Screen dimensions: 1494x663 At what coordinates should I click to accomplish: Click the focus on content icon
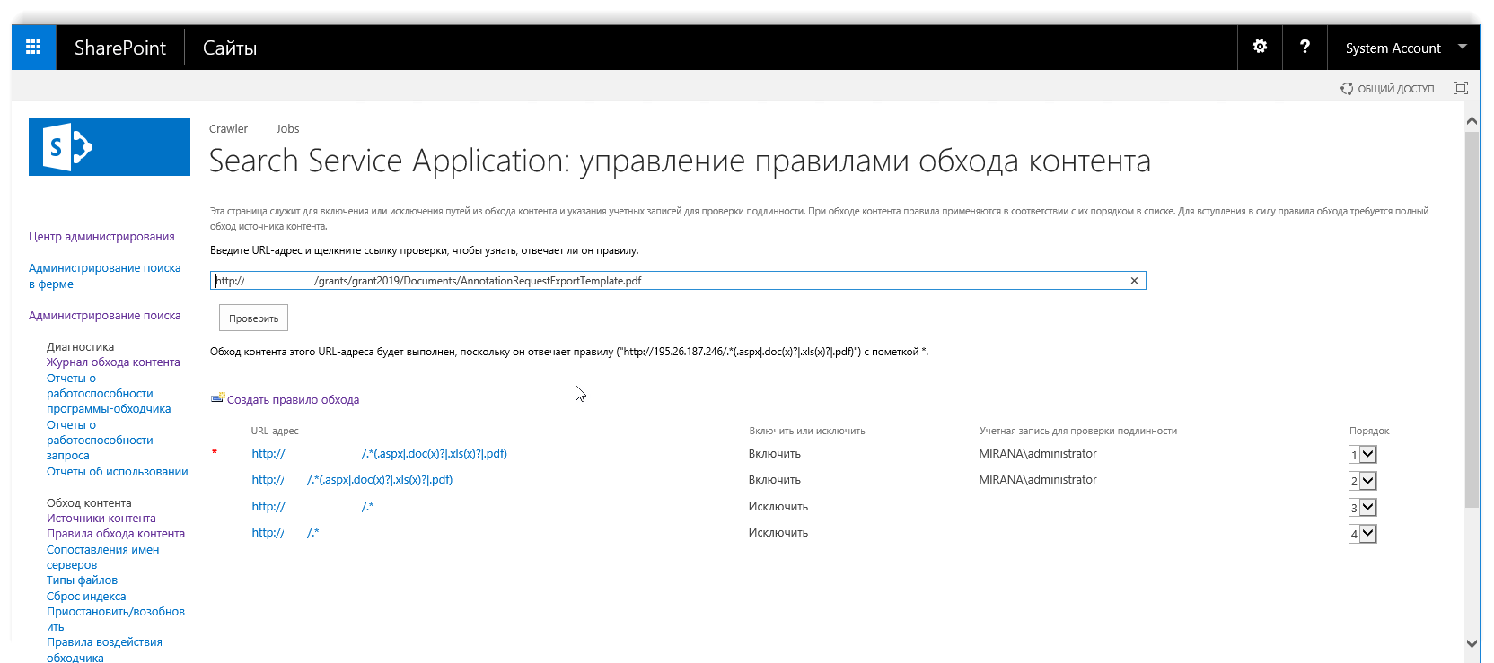[x=1461, y=88]
